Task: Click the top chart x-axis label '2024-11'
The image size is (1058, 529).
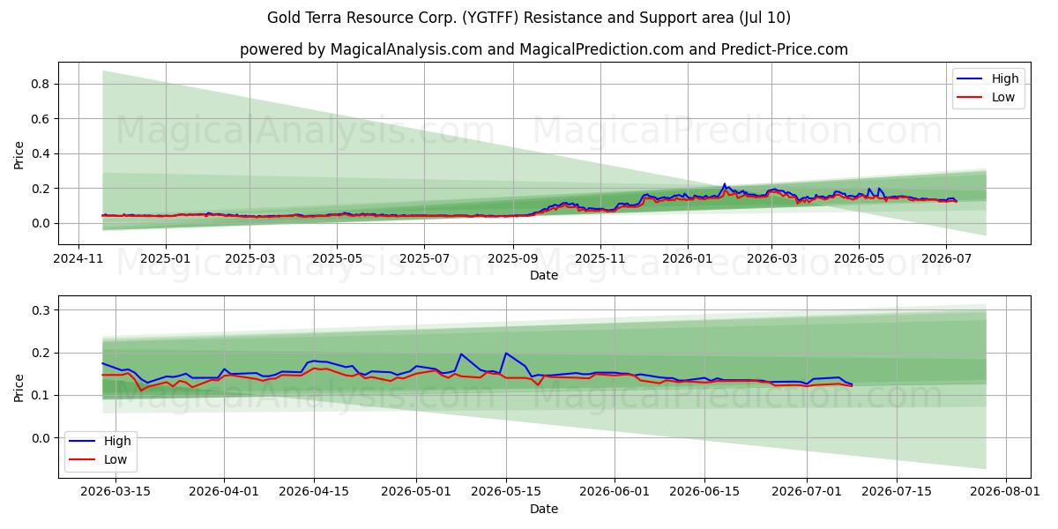Action: click(78, 258)
